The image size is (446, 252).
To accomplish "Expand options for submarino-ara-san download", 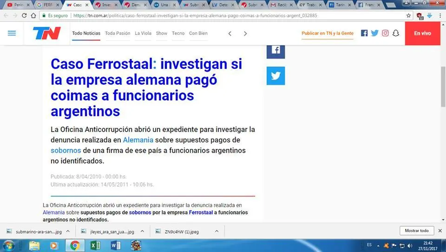I will click(68, 231).
